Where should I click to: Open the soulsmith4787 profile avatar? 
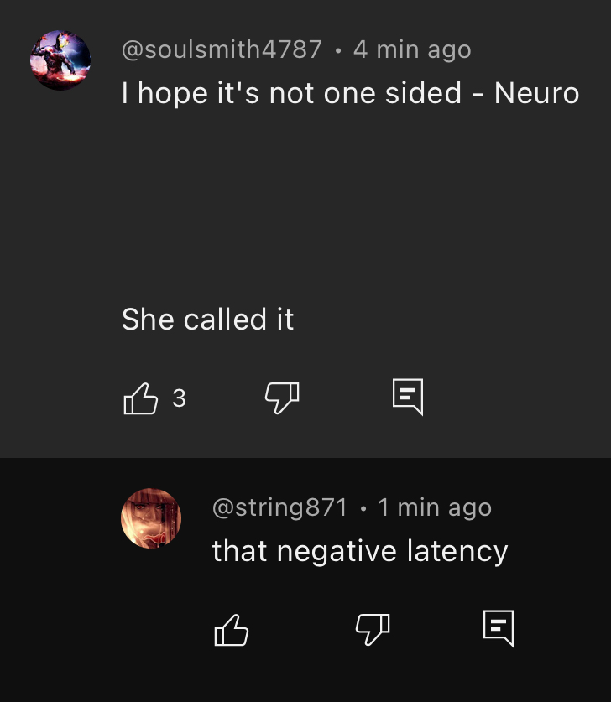[60, 60]
